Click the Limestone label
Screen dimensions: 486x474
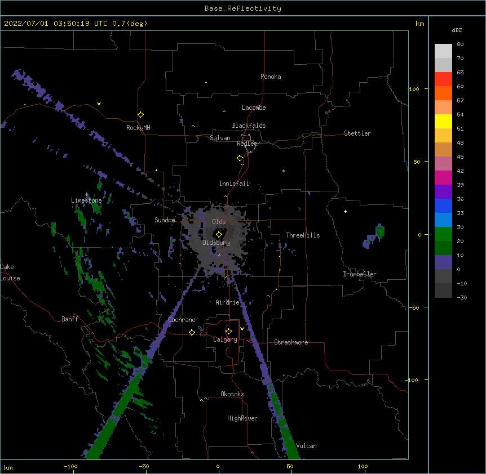coord(86,200)
